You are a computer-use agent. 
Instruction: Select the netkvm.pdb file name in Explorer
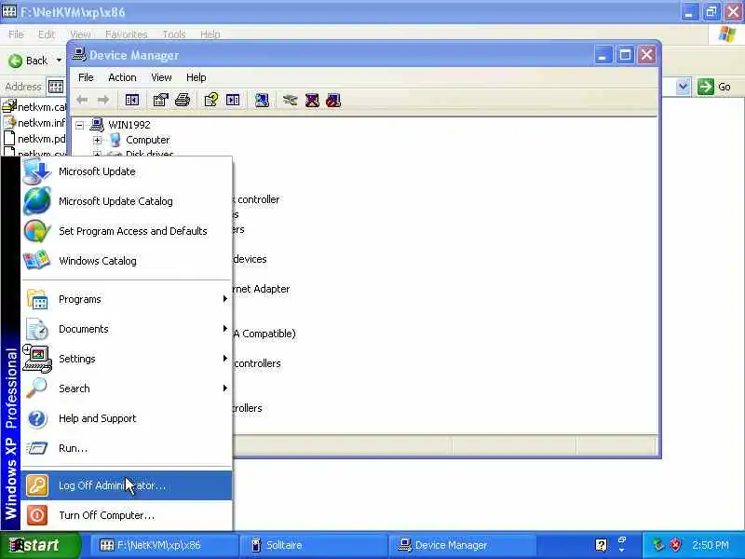pos(41,138)
